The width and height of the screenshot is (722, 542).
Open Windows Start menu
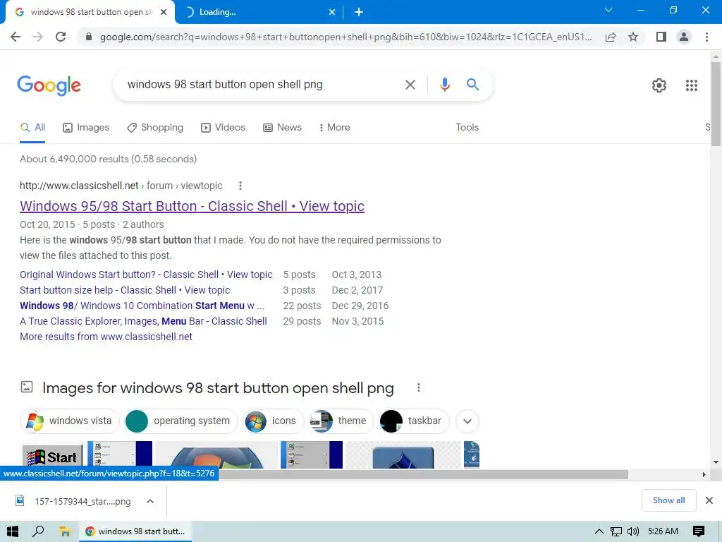(13, 531)
